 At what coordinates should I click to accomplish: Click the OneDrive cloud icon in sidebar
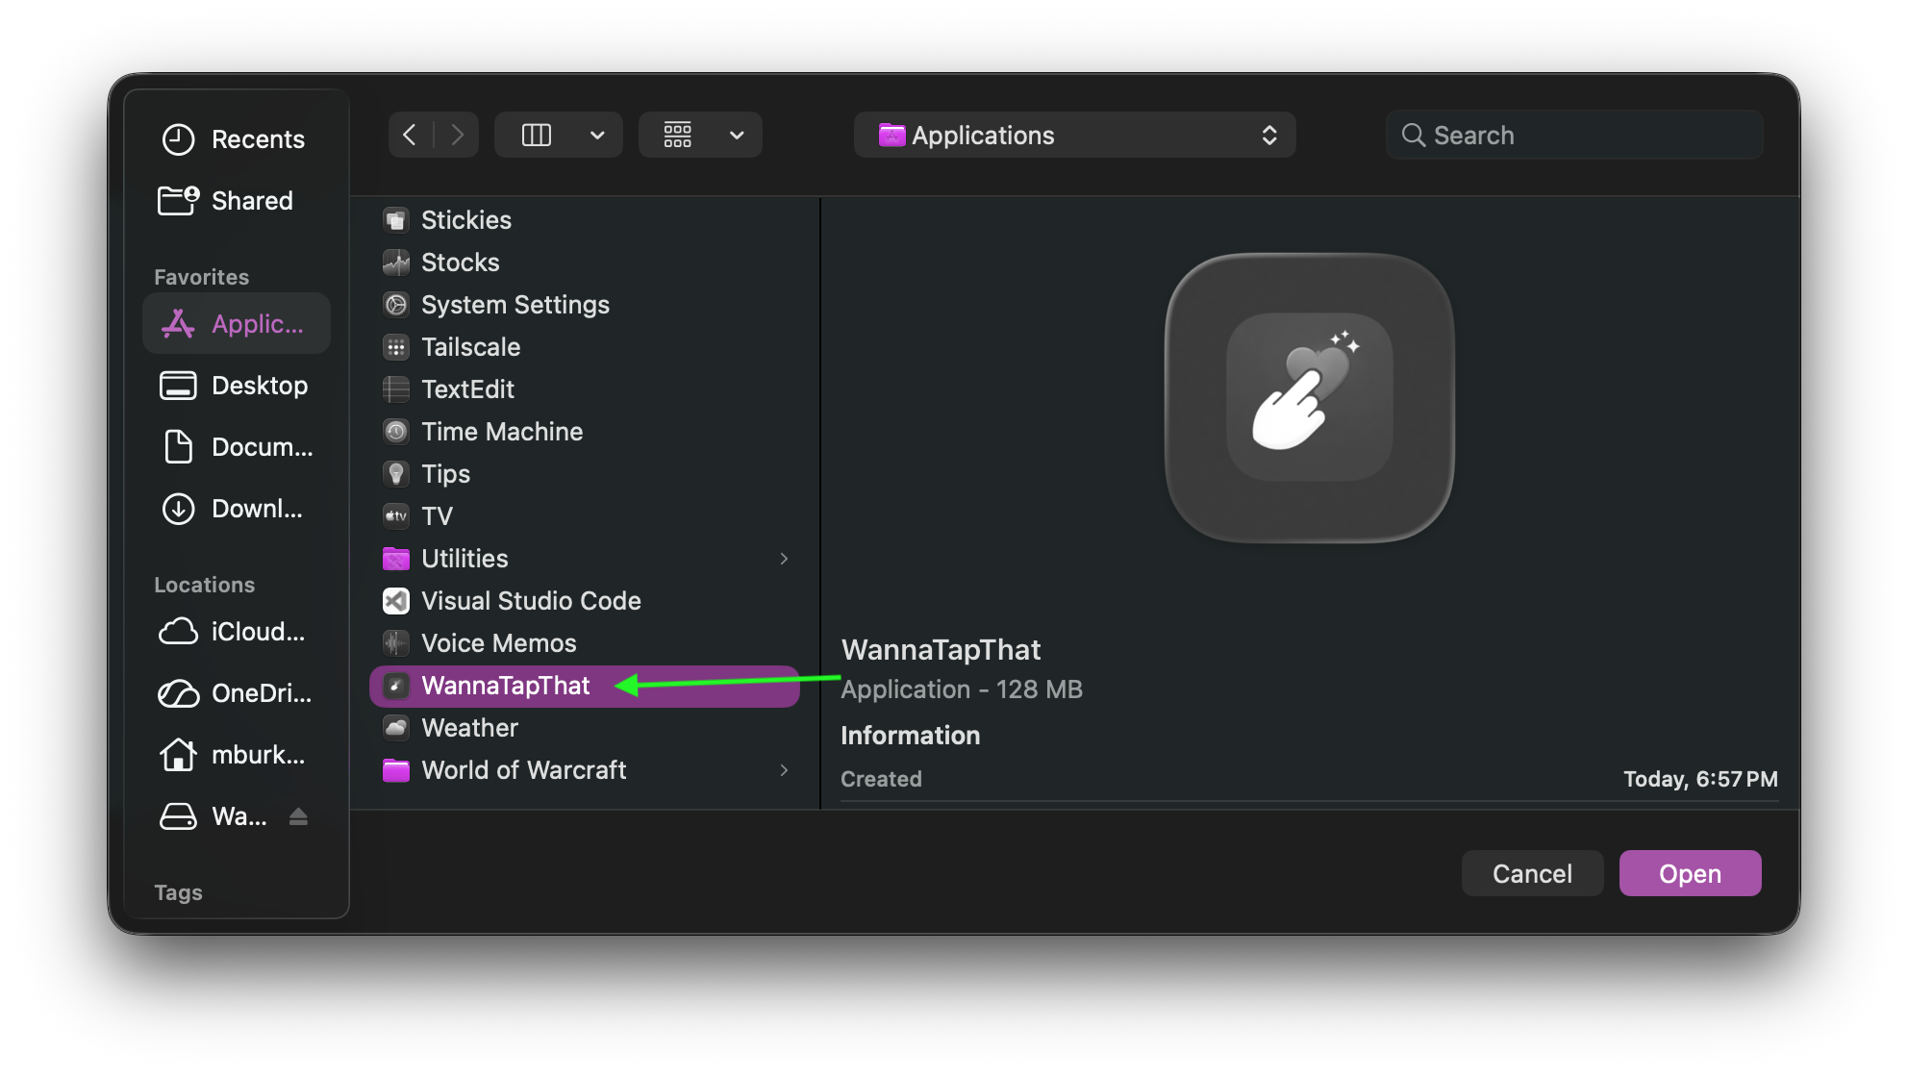coord(178,693)
